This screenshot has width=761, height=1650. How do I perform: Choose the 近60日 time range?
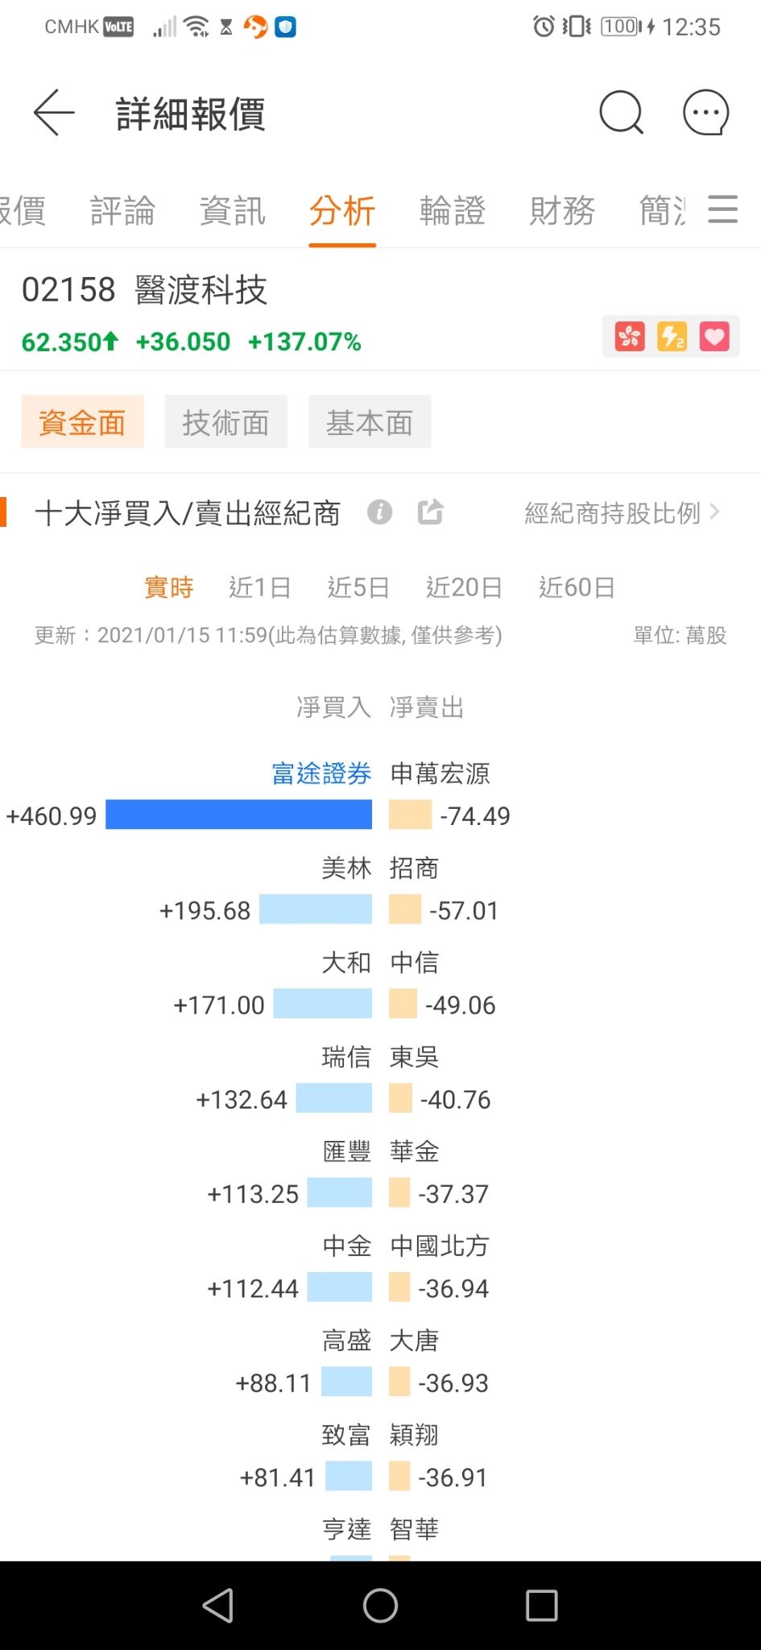[577, 587]
